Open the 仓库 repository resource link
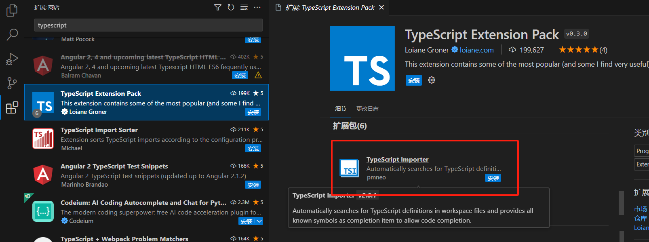This screenshot has height=242, width=649. [x=641, y=218]
